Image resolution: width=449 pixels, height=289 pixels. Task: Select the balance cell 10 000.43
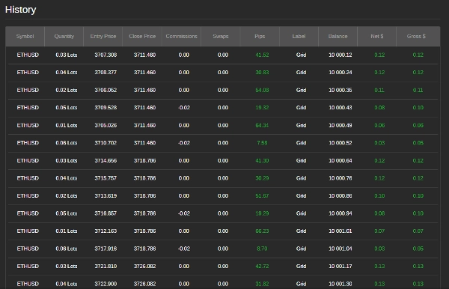340,108
